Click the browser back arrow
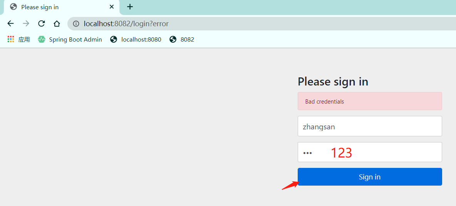Viewport: 456px width, 206px height. 10,23
